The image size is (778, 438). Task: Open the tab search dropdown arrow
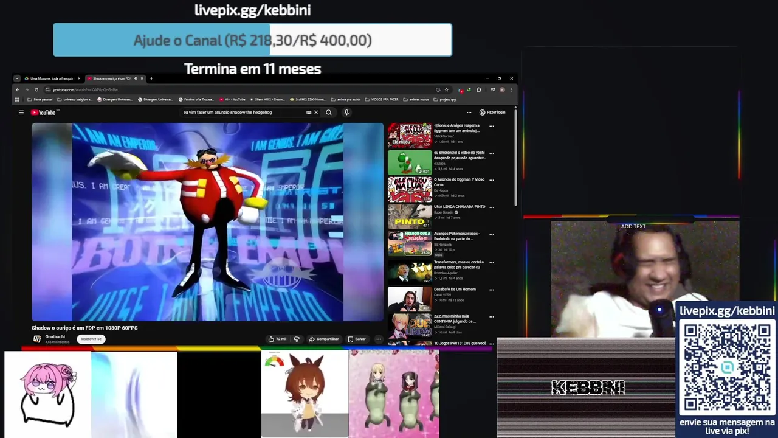pyautogui.click(x=17, y=78)
